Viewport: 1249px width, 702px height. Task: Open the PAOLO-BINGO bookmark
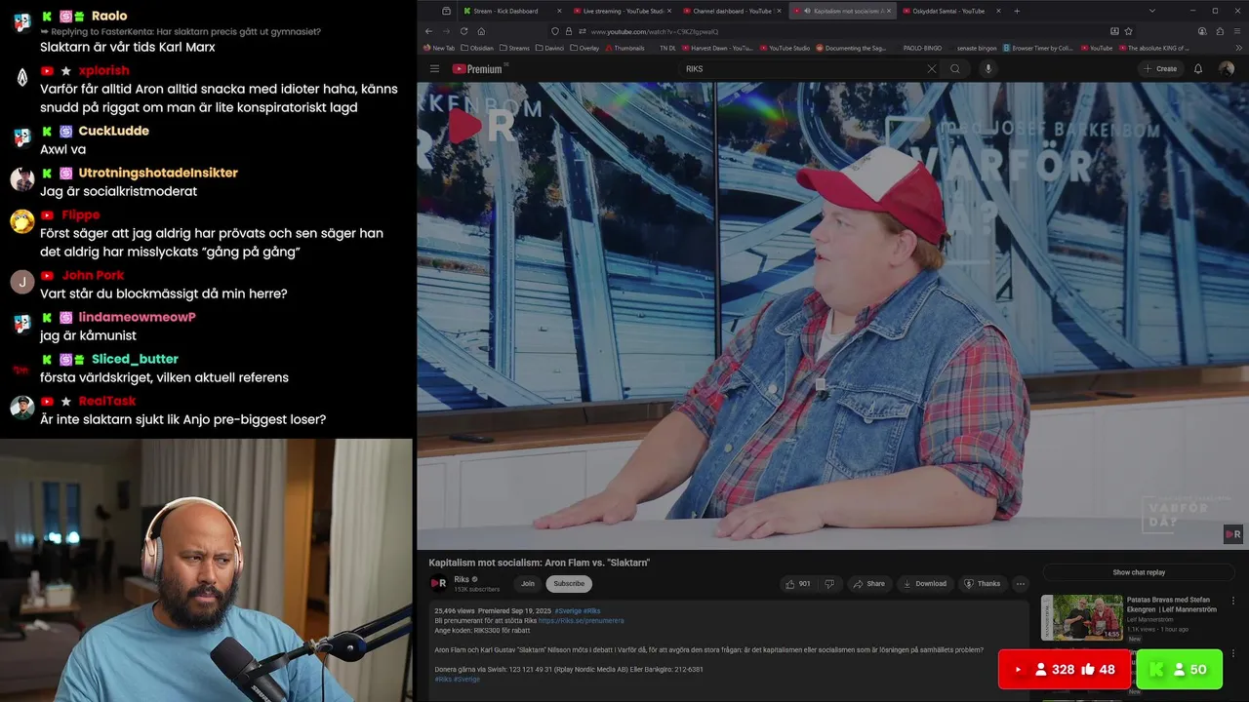pyautogui.click(x=922, y=48)
